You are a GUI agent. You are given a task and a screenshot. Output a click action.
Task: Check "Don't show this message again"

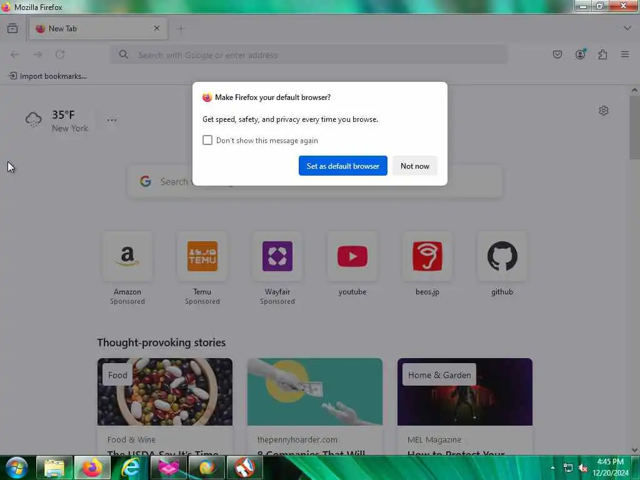click(x=207, y=140)
